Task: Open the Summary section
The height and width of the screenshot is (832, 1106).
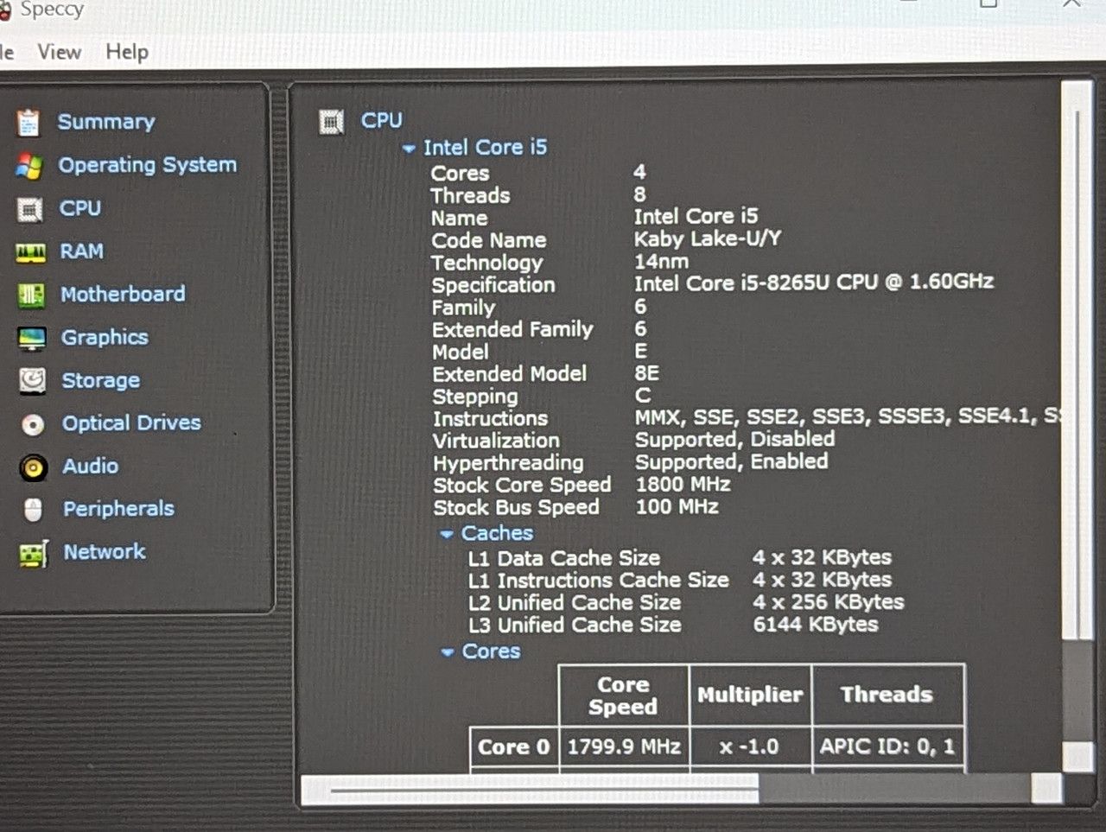Action: (x=106, y=122)
